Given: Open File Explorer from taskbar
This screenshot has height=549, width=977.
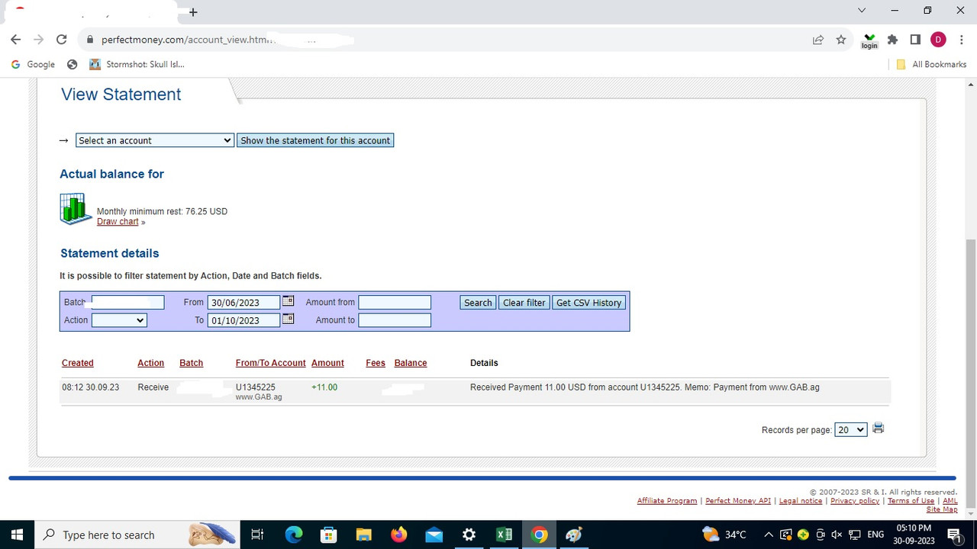Looking at the screenshot, I should tap(363, 535).
